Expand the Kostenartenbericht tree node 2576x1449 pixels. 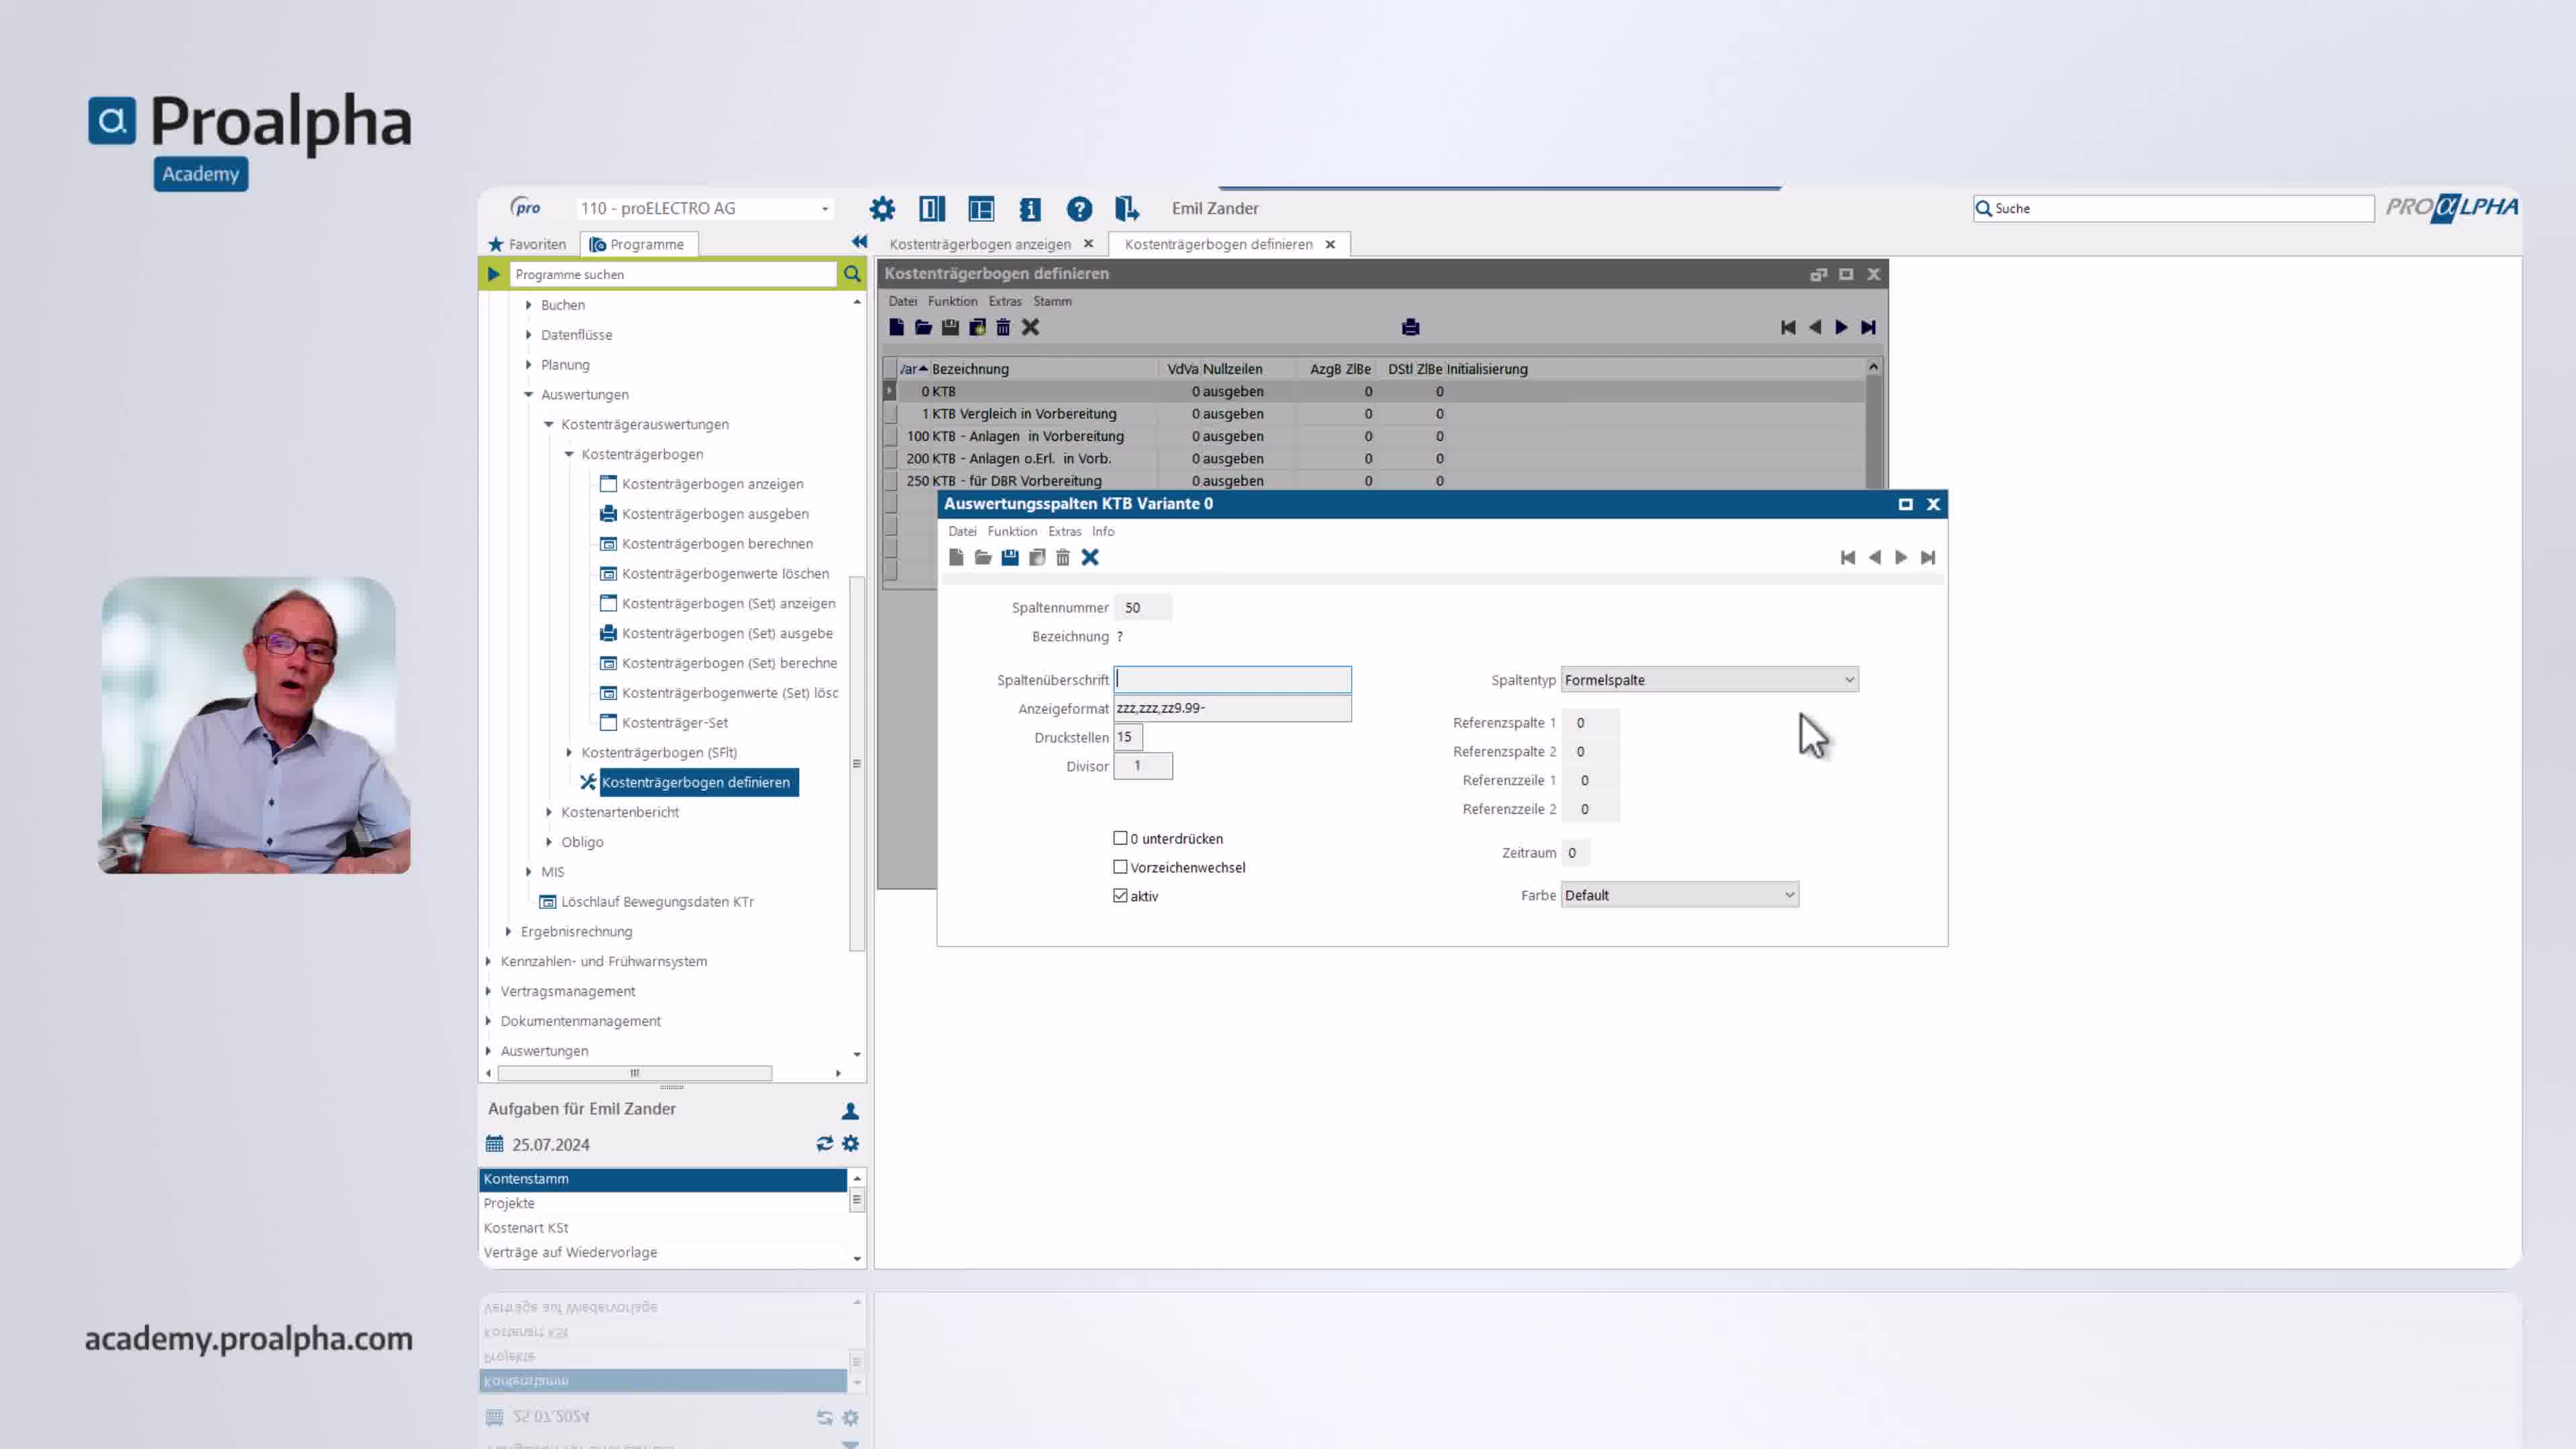coord(549,812)
